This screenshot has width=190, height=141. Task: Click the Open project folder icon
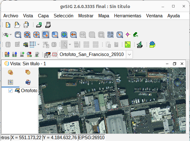coord(18,25)
